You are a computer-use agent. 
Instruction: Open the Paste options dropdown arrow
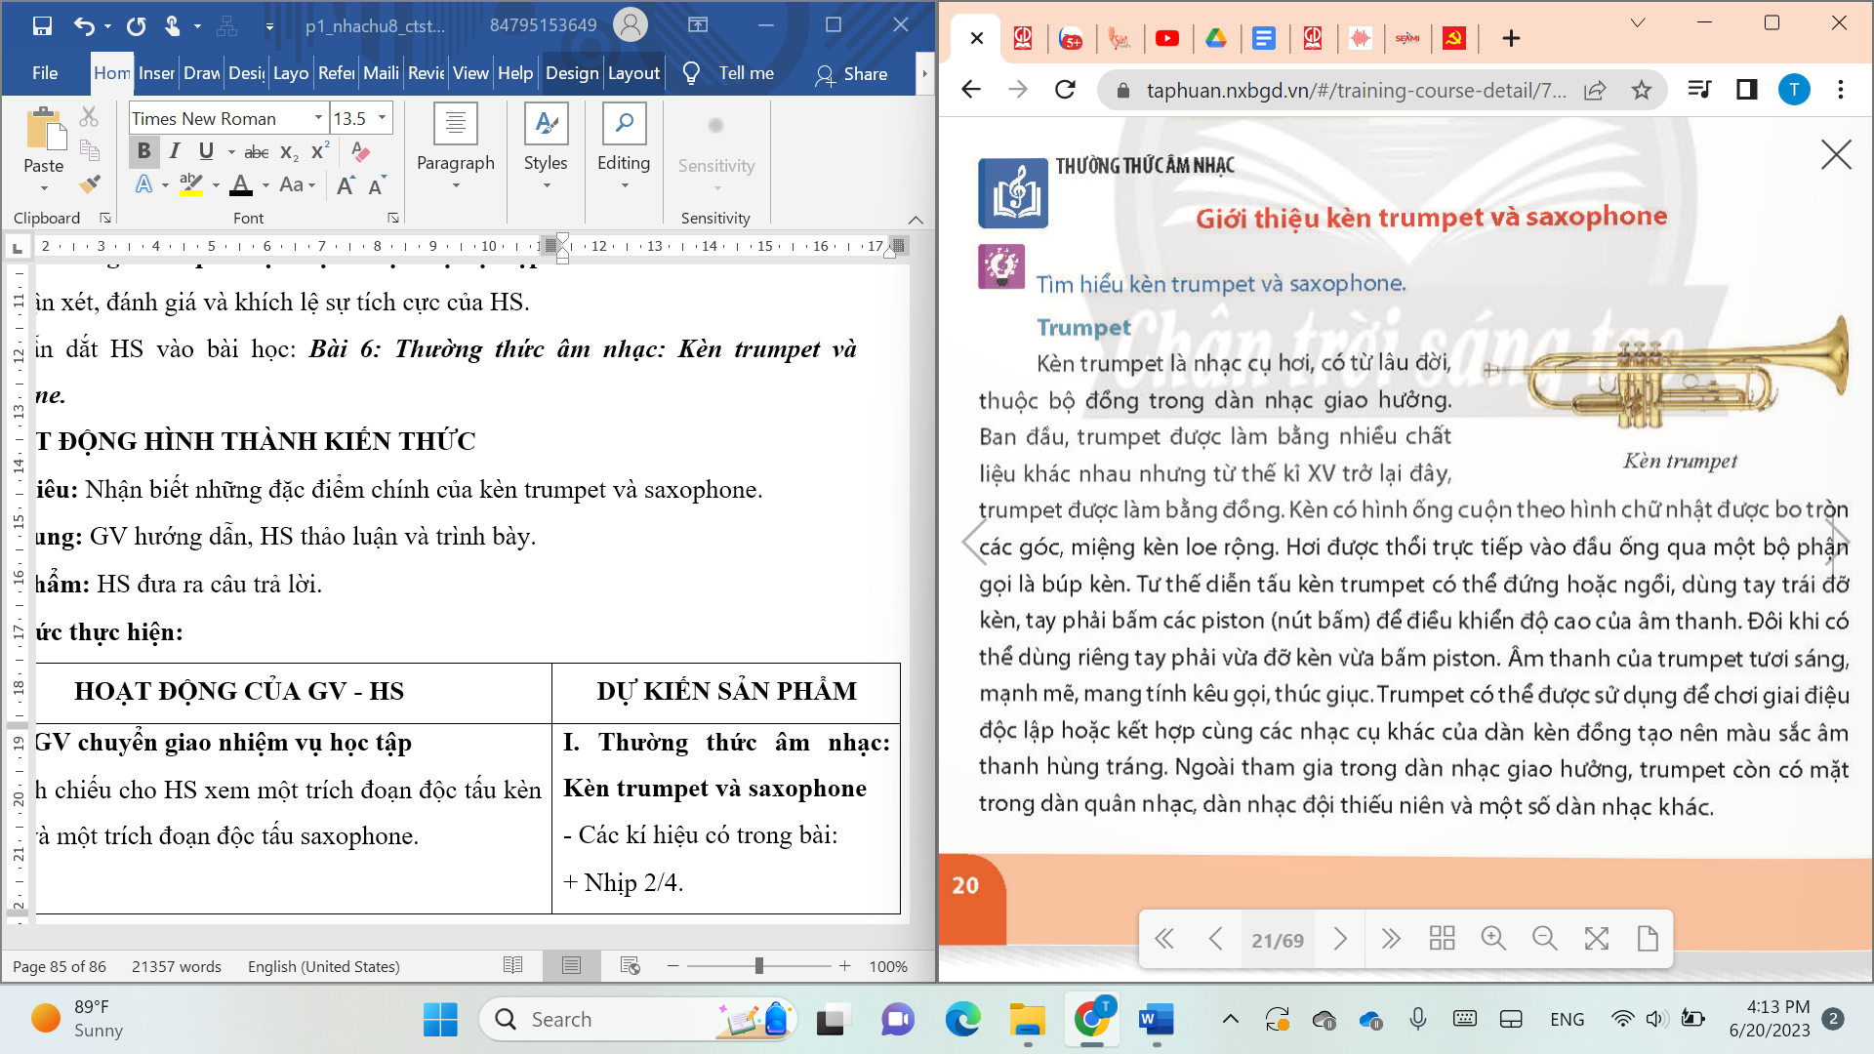[44, 187]
